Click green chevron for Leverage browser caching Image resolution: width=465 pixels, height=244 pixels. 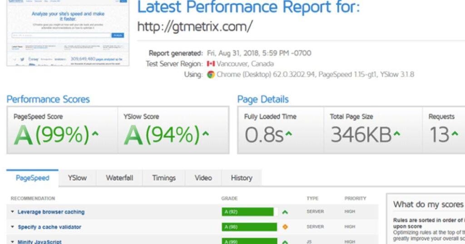(285, 212)
